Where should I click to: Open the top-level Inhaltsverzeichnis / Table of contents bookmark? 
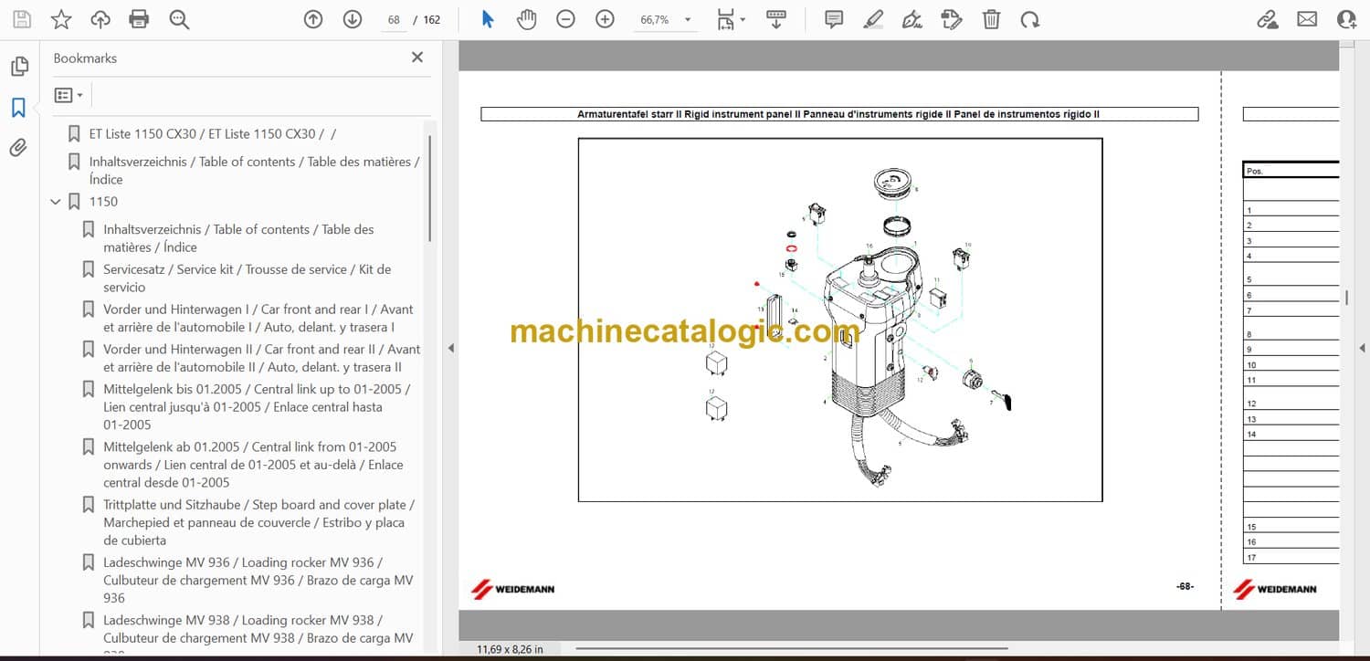pos(255,171)
